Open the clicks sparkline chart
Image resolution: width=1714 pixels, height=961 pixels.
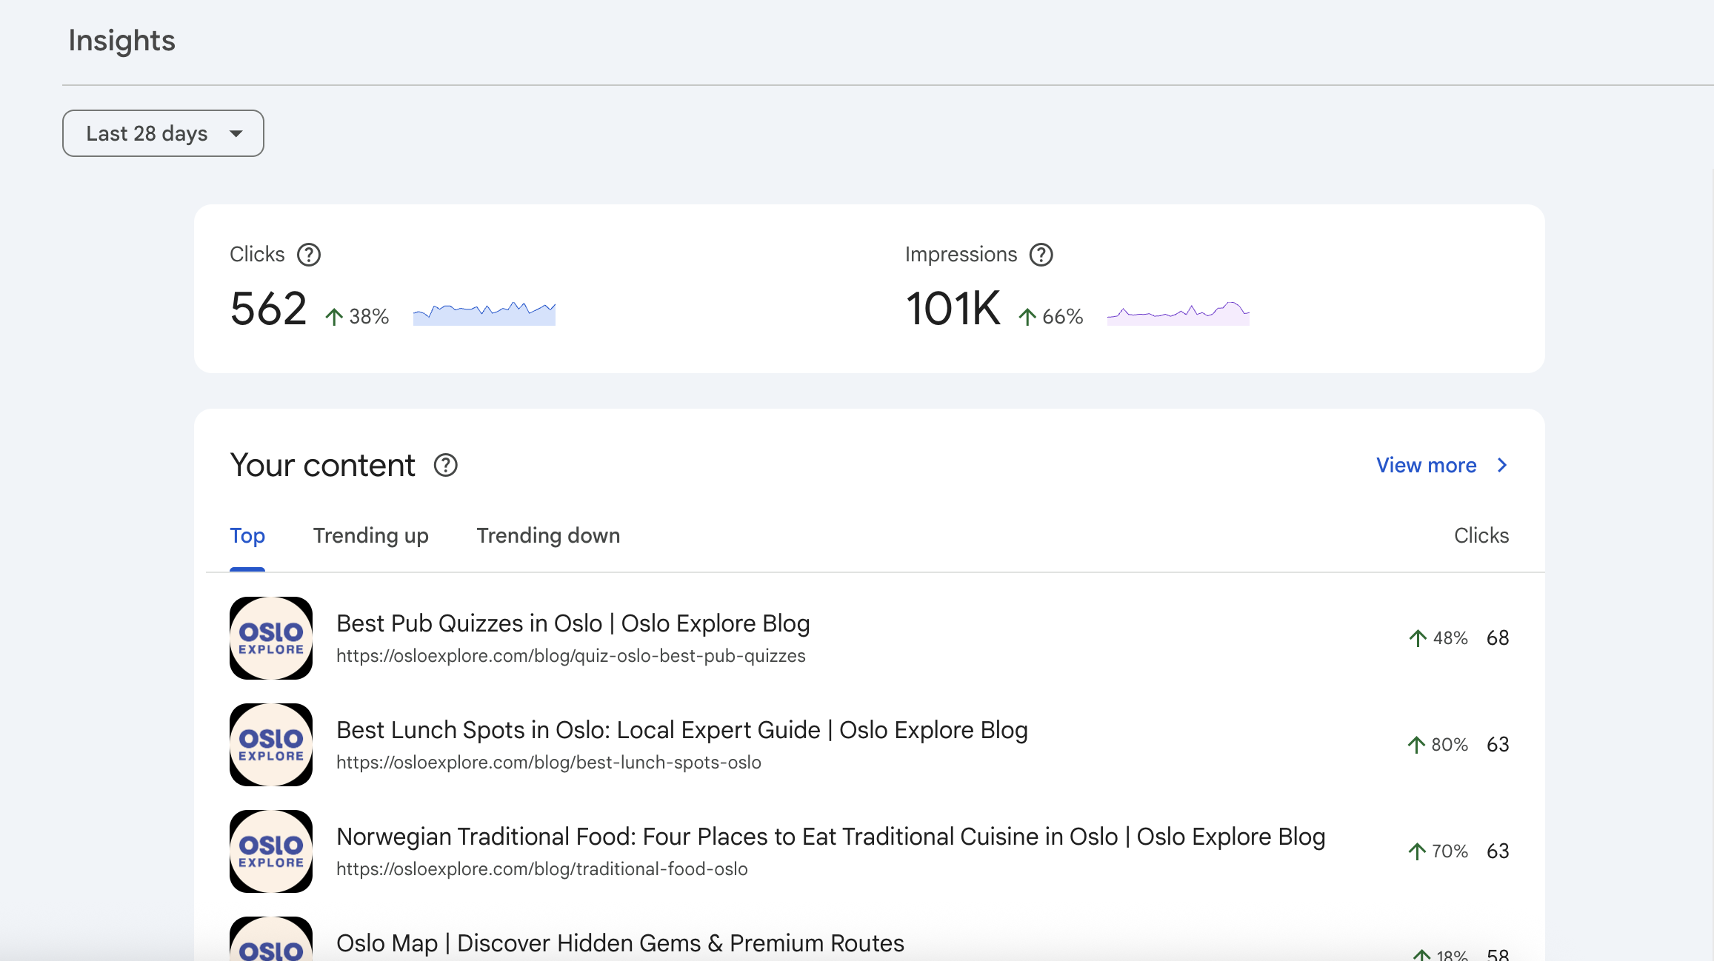[484, 313]
